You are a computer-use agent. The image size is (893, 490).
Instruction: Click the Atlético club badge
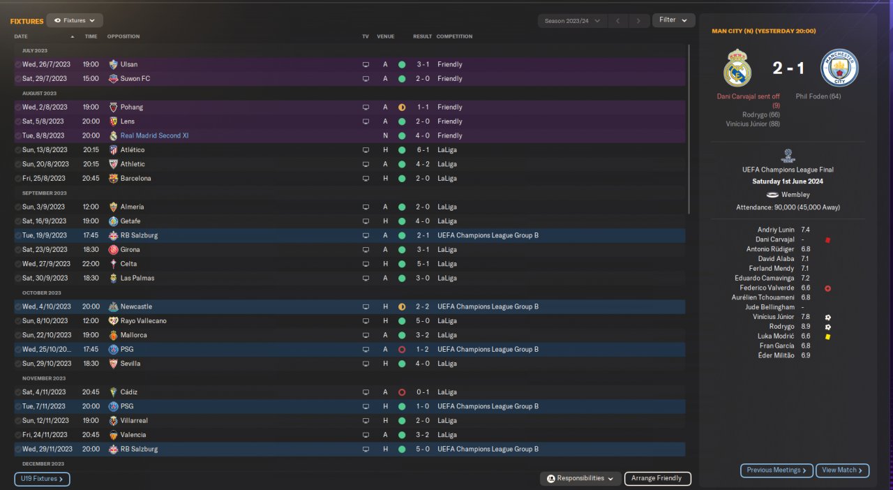click(113, 150)
